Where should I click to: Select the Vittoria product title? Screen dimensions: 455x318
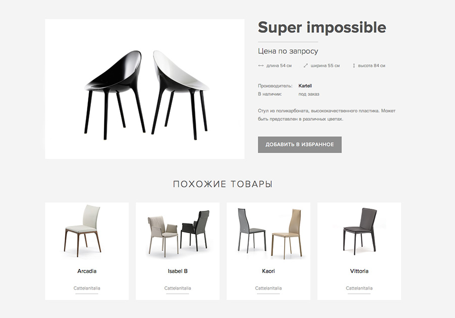click(359, 271)
